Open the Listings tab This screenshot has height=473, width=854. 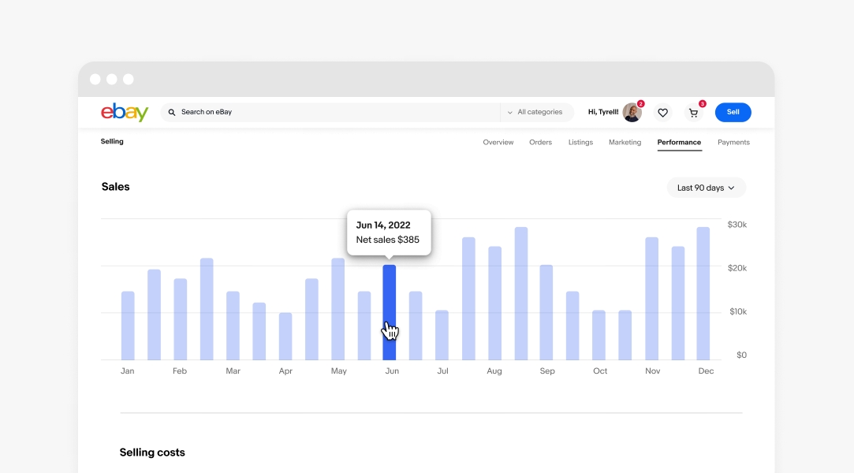click(x=580, y=143)
